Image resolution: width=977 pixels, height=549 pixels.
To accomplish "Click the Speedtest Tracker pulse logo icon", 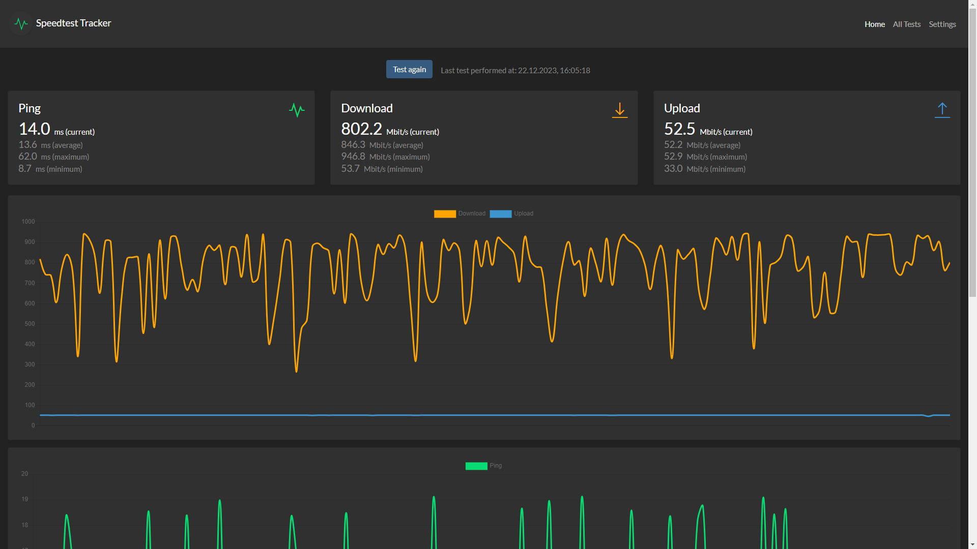I will [x=21, y=23].
